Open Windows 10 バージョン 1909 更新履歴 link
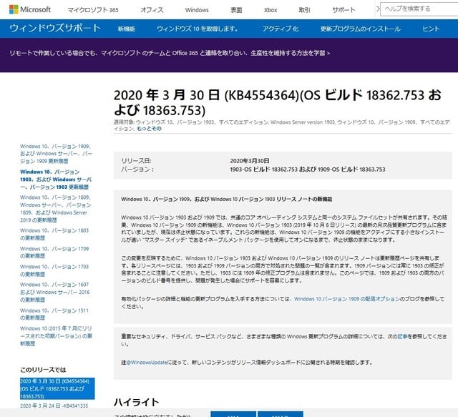The width and height of the screenshot is (458, 417). [x=56, y=154]
